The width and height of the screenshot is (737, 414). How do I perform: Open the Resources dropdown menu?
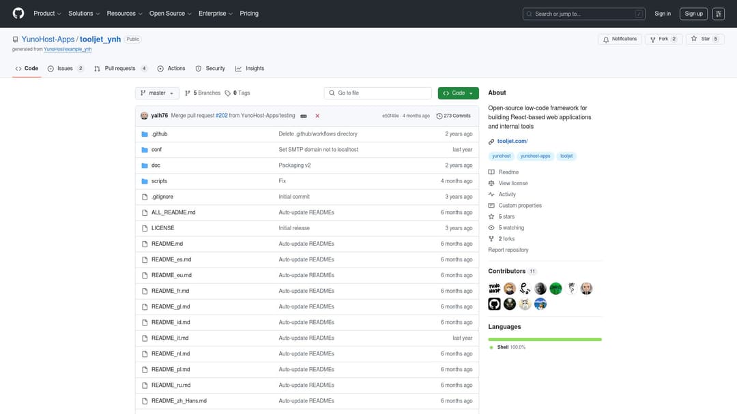coord(125,14)
